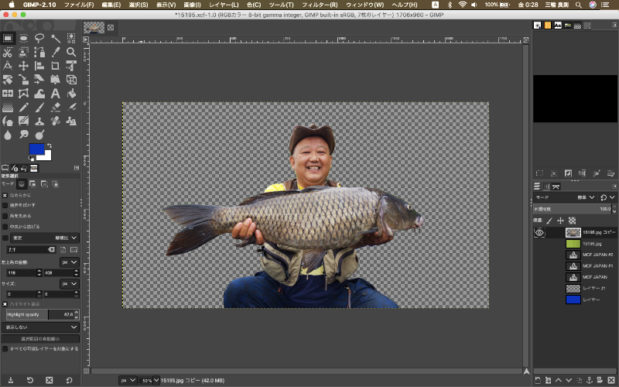The height and width of the screenshot is (387, 619).
Task: Open the 表示しない guides dropdown
Action: point(40,327)
